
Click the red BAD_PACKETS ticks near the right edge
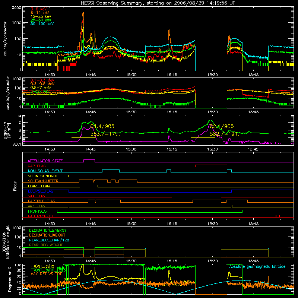(278, 216)
